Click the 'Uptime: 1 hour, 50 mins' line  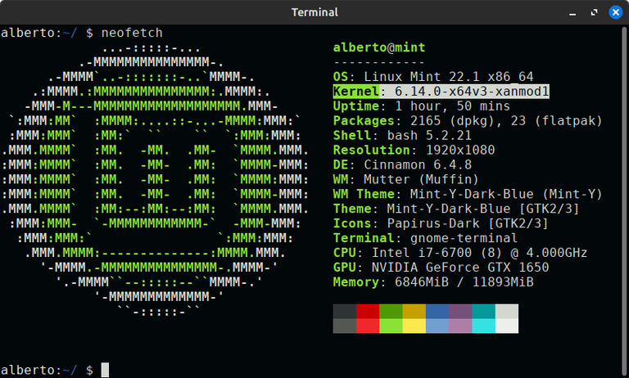pyautogui.click(x=422, y=106)
